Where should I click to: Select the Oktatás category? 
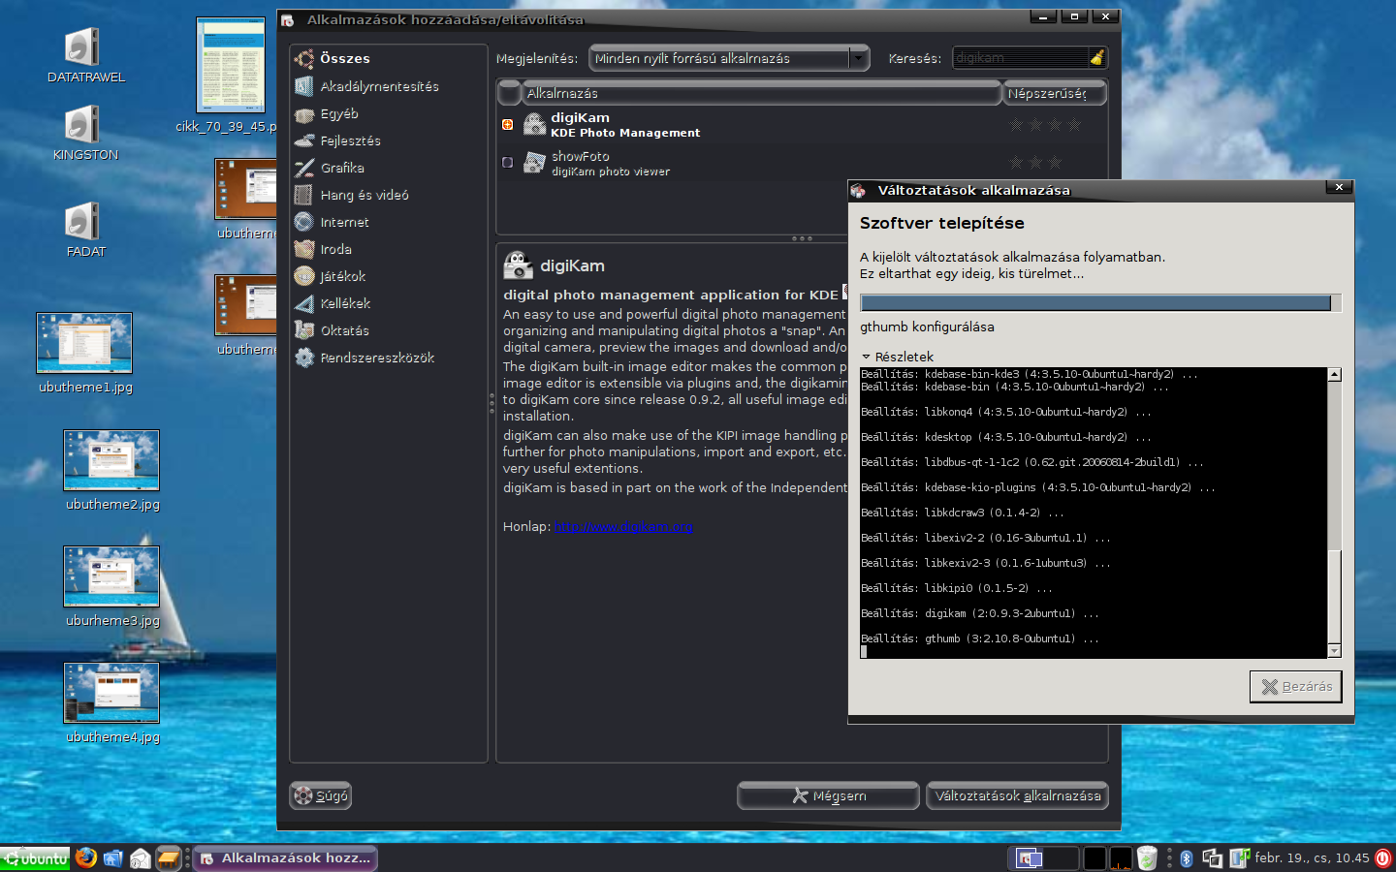click(388, 330)
